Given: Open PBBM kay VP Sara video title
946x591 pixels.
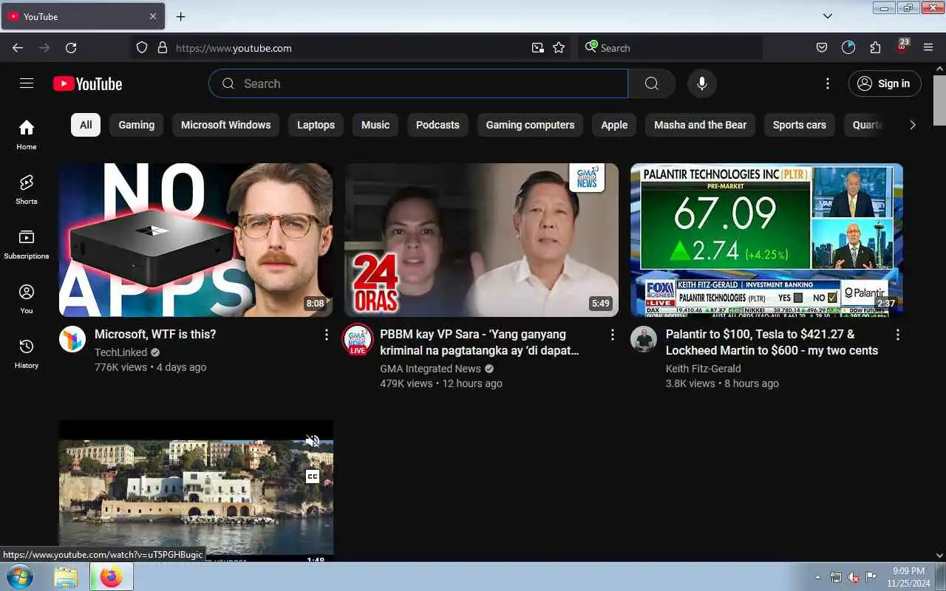Looking at the screenshot, I should (x=480, y=342).
